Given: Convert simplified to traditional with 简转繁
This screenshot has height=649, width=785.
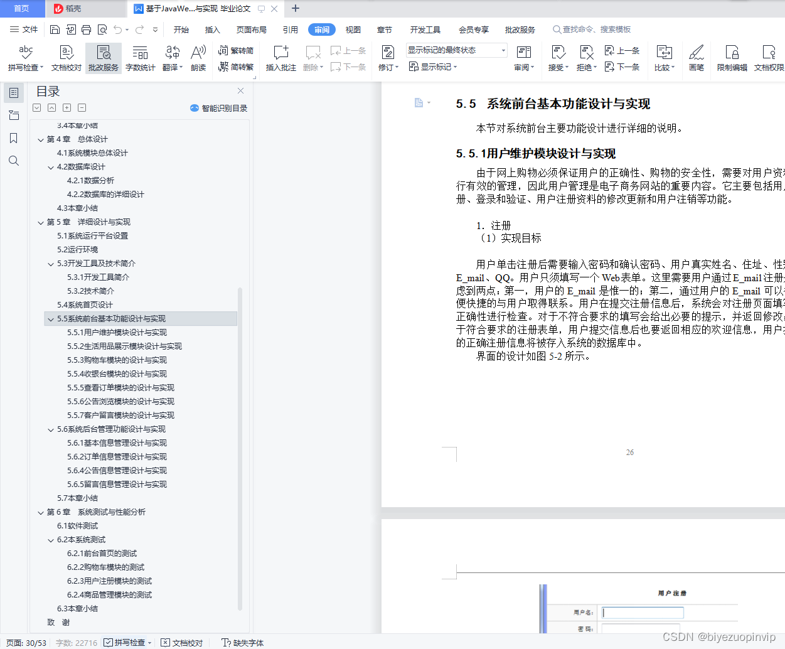Looking at the screenshot, I should pos(236,67).
